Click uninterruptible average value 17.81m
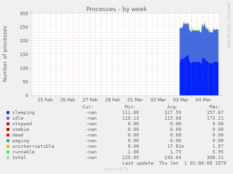This screenshot has width=233, height=174. (x=176, y=146)
